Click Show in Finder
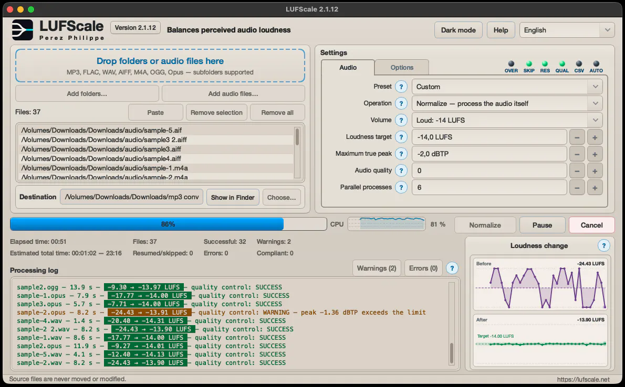 coord(233,197)
